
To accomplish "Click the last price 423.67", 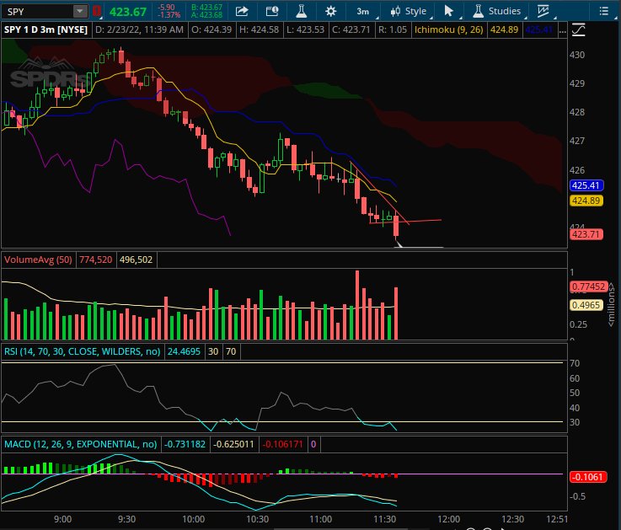I will point(128,12).
